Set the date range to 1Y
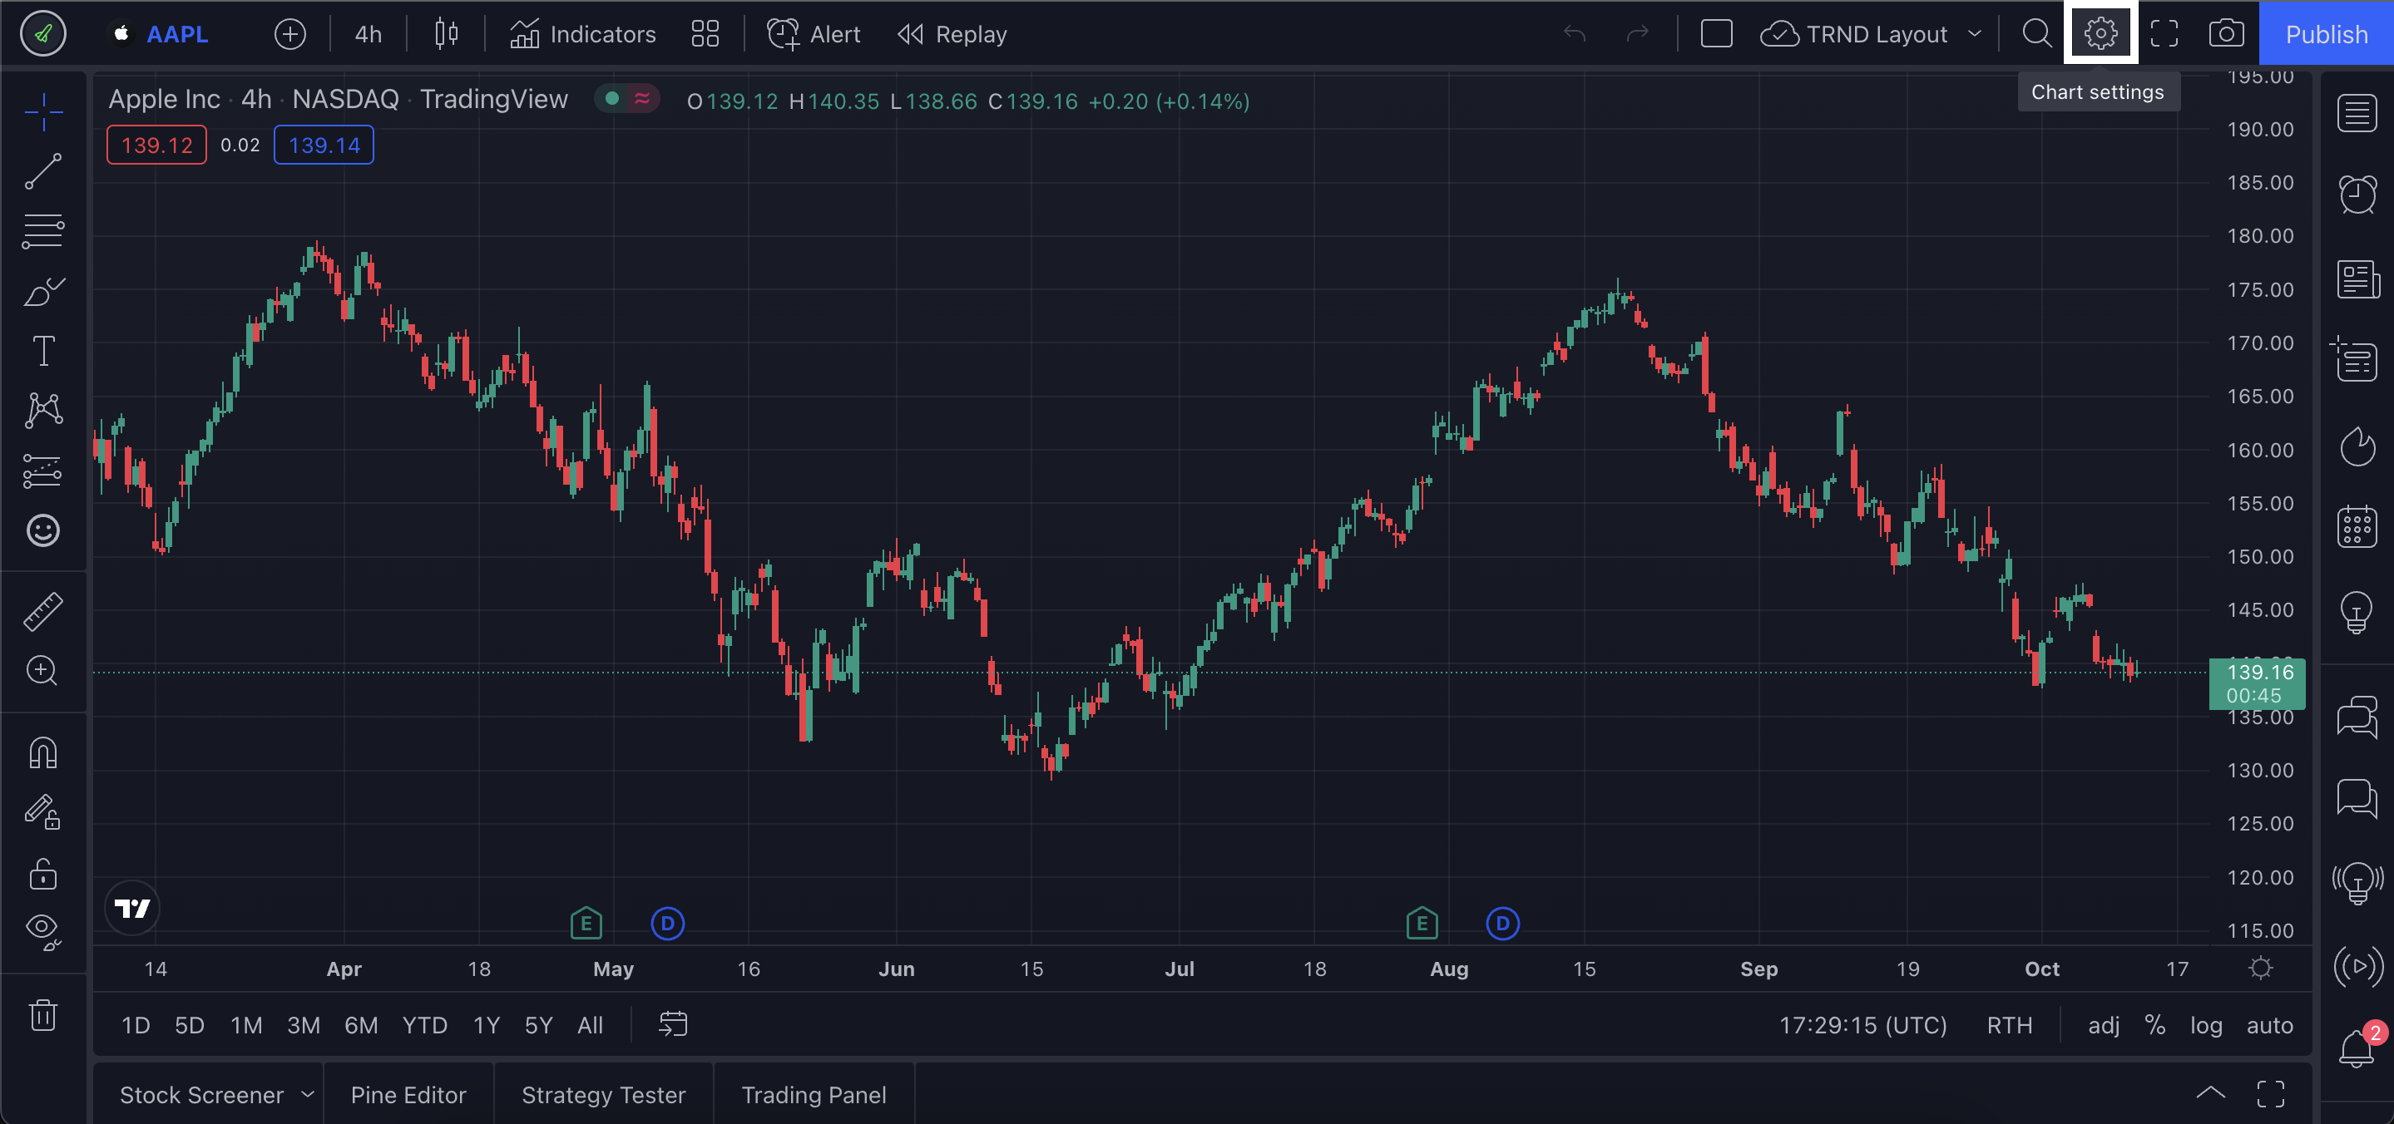 click(x=486, y=1024)
